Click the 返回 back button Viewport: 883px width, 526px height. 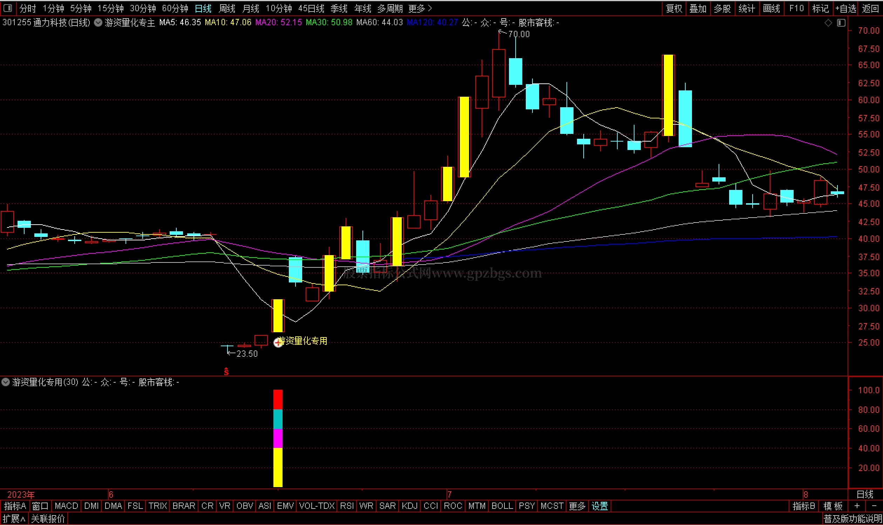coord(870,8)
